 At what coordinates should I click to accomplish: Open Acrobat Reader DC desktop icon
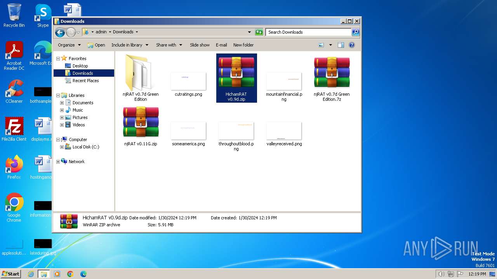tap(14, 56)
